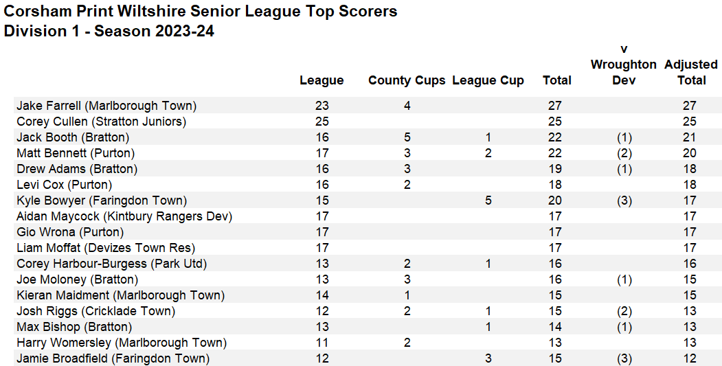Click Corey Cullen (Stratton Juniors) name
The width and height of the screenshot is (722, 366).
pos(101,122)
